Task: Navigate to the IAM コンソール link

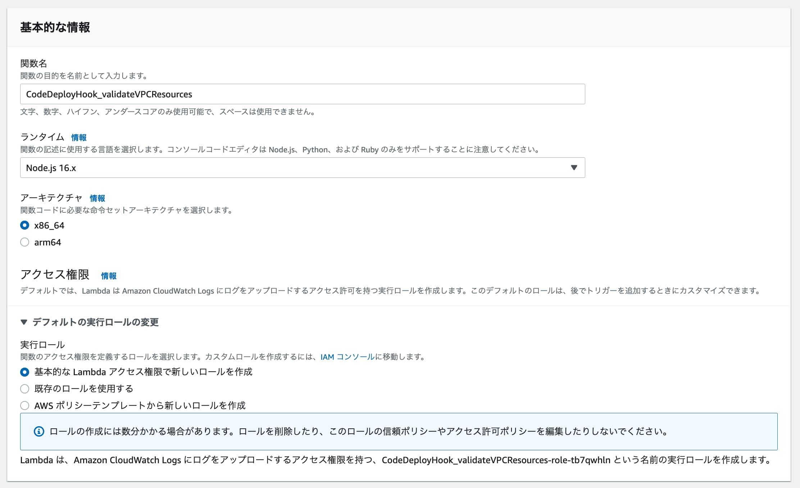Action: coord(346,357)
